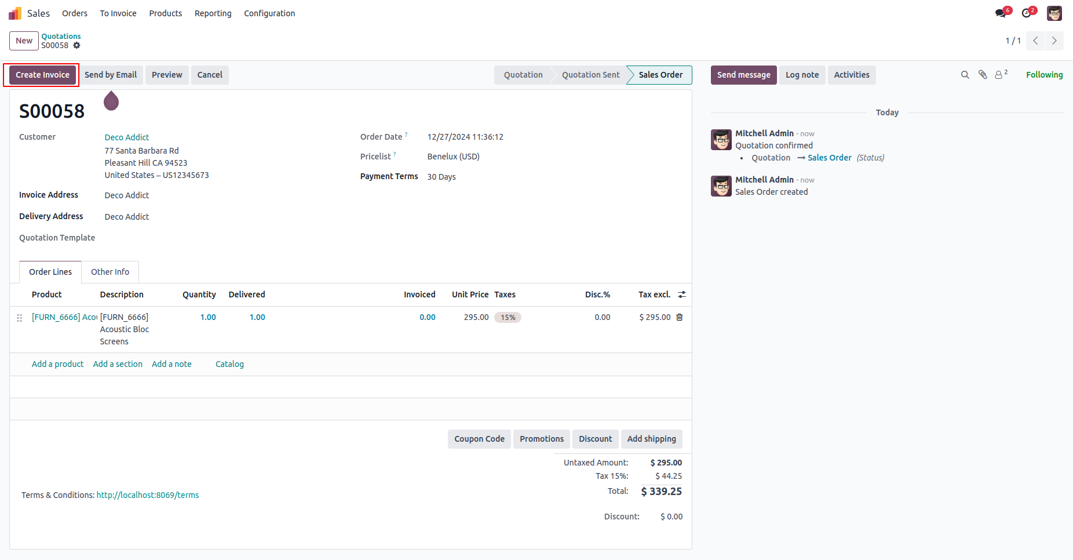Attach files using the paperclip icon
The height and width of the screenshot is (560, 1073).
pyautogui.click(x=983, y=75)
